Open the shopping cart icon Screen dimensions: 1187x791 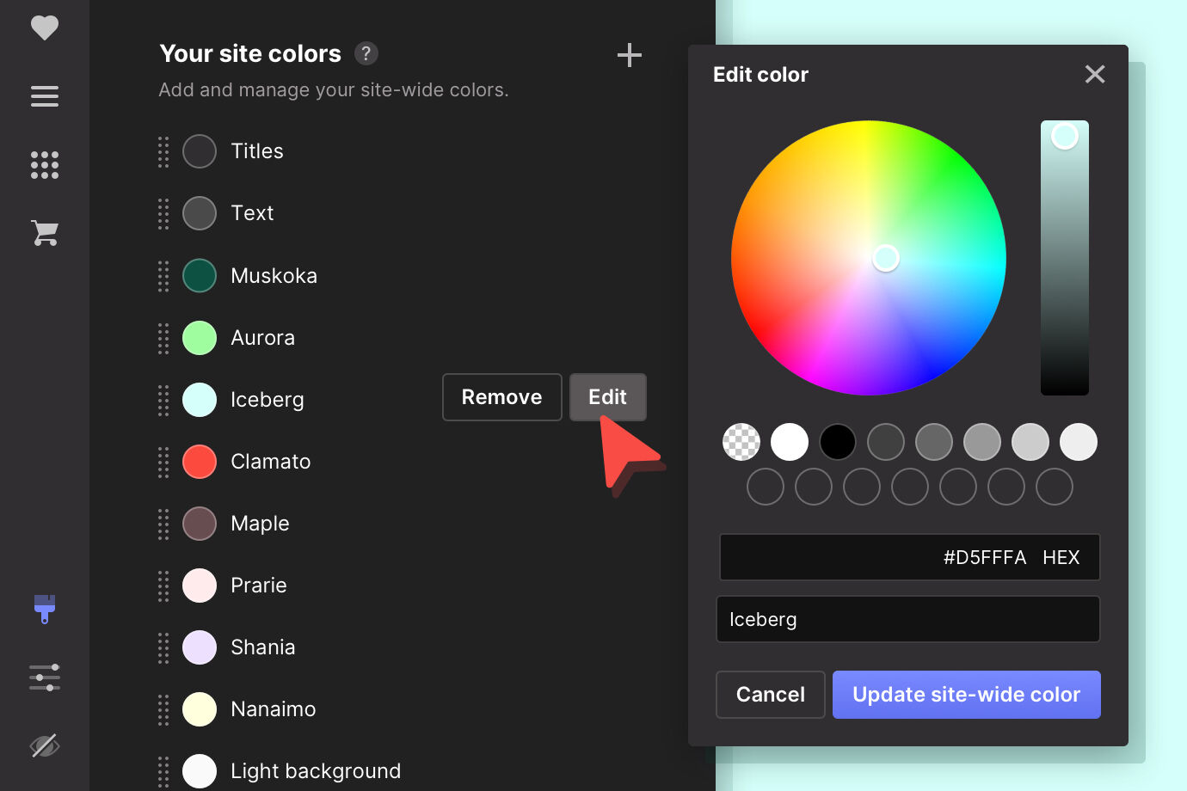[44, 233]
